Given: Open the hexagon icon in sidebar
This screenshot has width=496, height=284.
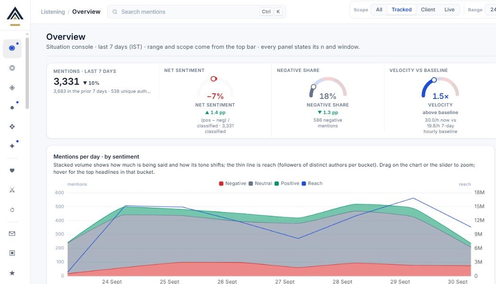Looking at the screenshot, I should click(x=12, y=210).
